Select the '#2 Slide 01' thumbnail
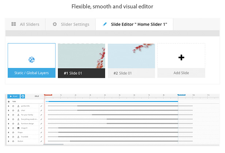This screenshot has height=153, width=225. tap(131, 61)
